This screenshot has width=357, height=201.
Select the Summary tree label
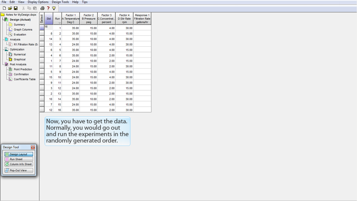click(x=20, y=25)
